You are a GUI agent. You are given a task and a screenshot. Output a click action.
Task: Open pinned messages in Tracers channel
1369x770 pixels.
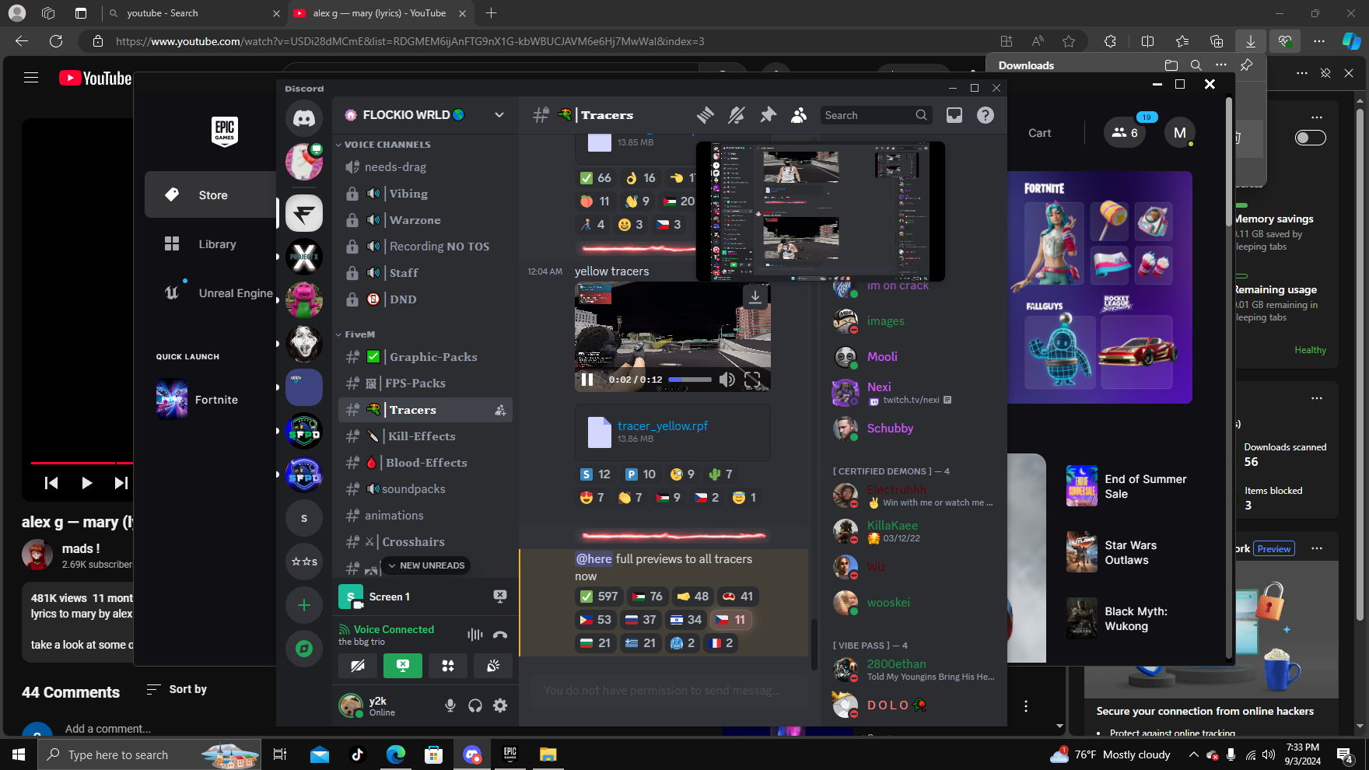768,115
